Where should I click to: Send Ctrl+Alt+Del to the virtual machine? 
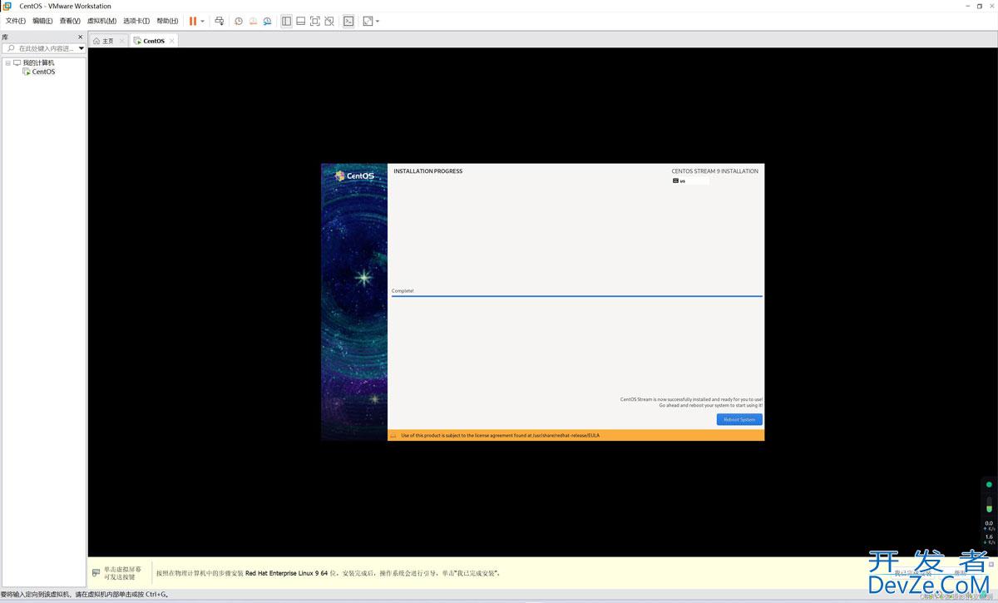pyautogui.click(x=219, y=21)
